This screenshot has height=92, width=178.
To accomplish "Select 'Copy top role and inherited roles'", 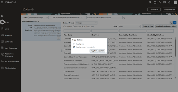I will (74, 47).
